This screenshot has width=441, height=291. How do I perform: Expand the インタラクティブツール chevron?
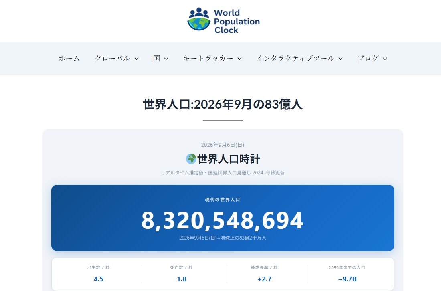[340, 59]
